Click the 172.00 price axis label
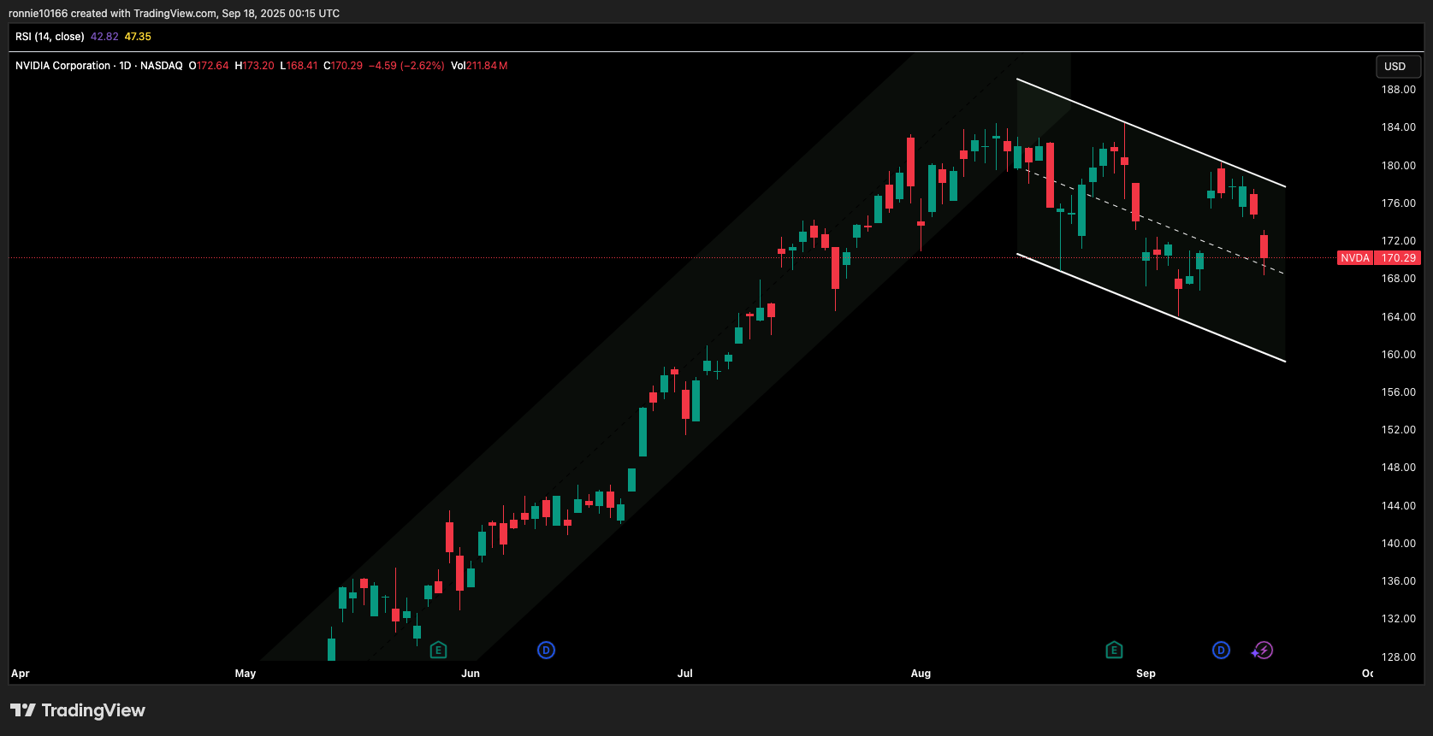Screen dimensions: 1433x736 (1399, 241)
